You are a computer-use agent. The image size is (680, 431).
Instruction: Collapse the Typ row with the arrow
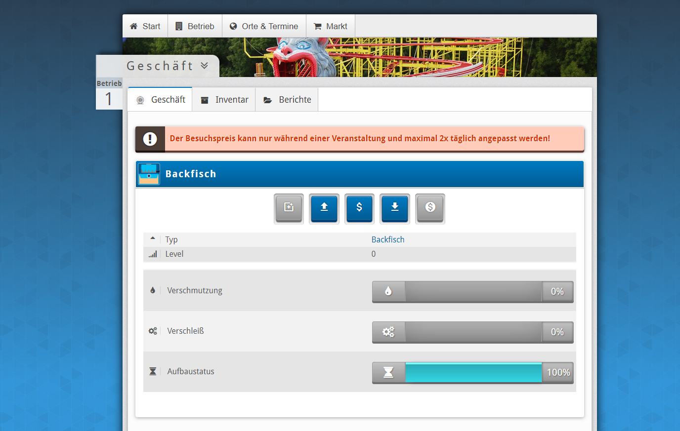pos(153,238)
